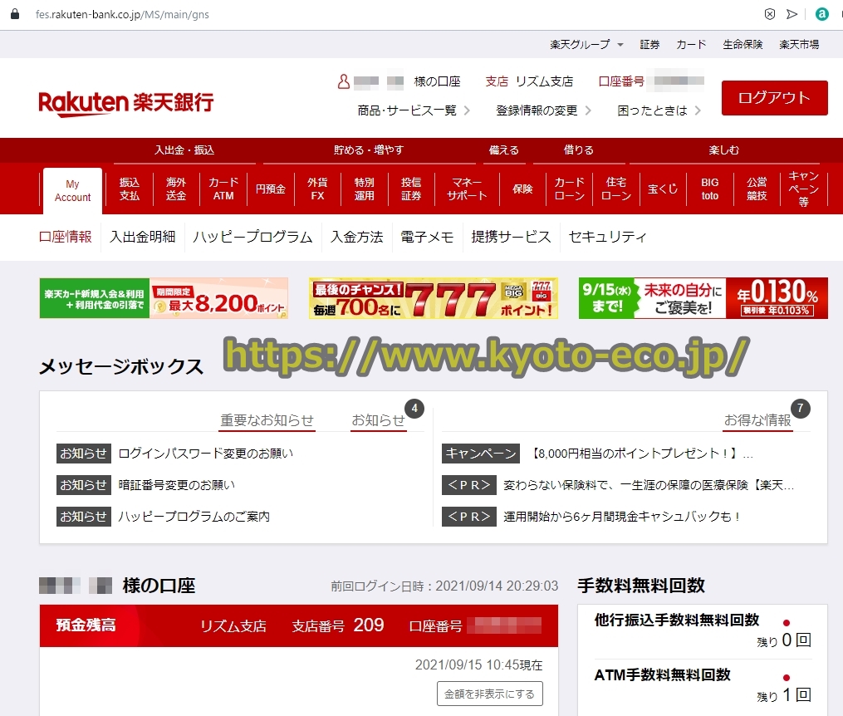Open the 8,000円相当のポイントプレゼント campaign
The height and width of the screenshot is (716, 843).
click(641, 454)
